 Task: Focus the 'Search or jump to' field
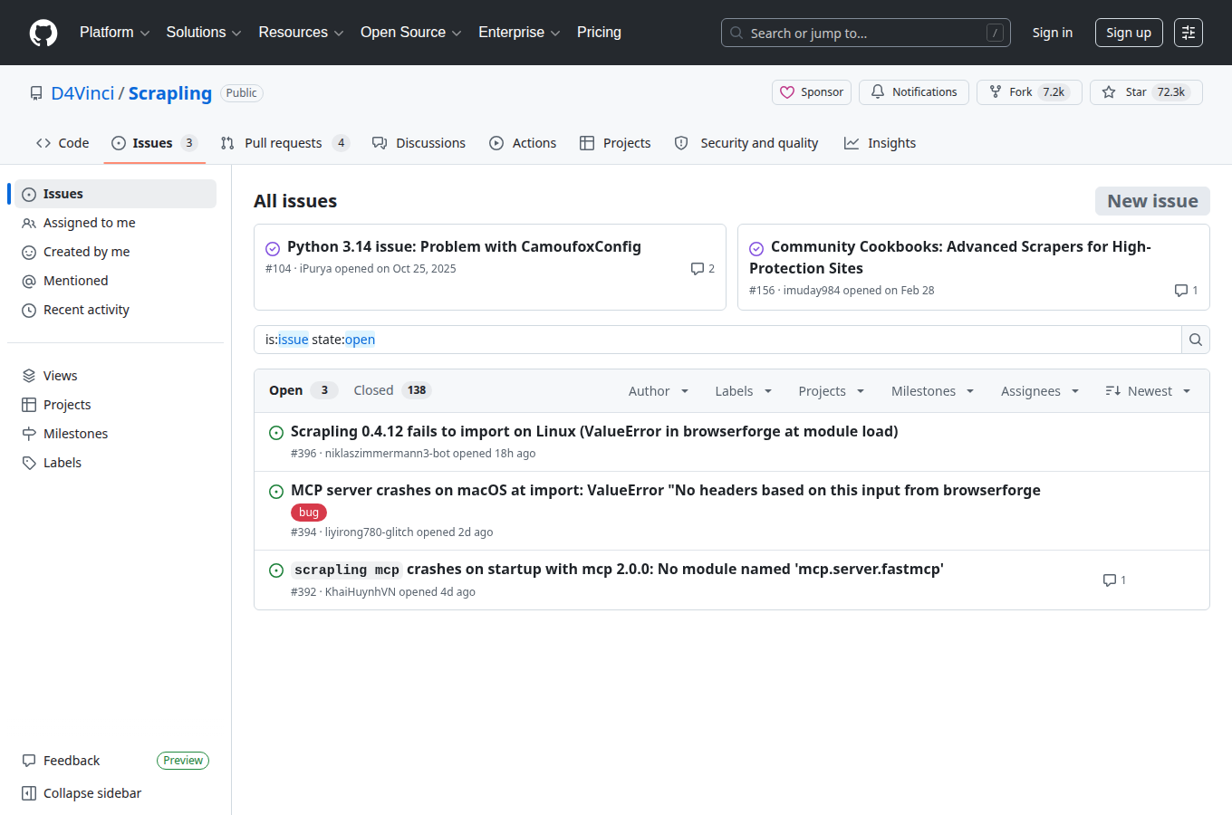pyautogui.click(x=866, y=33)
